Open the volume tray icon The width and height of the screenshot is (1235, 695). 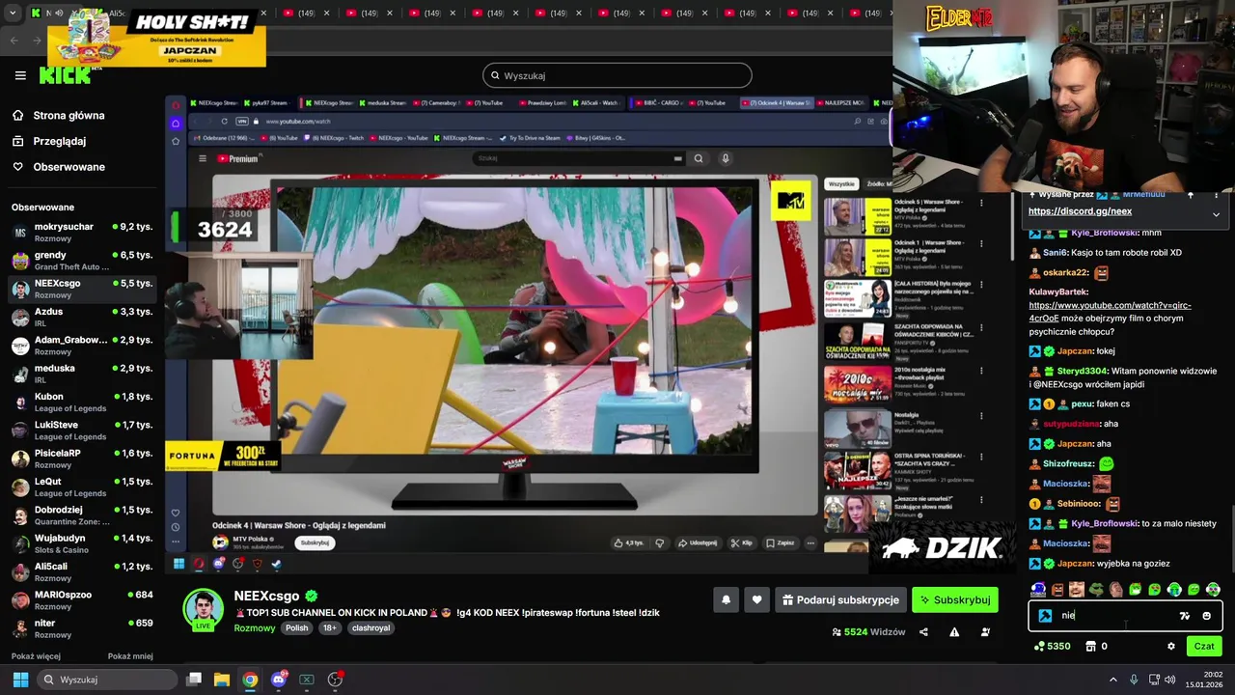click(x=1170, y=680)
